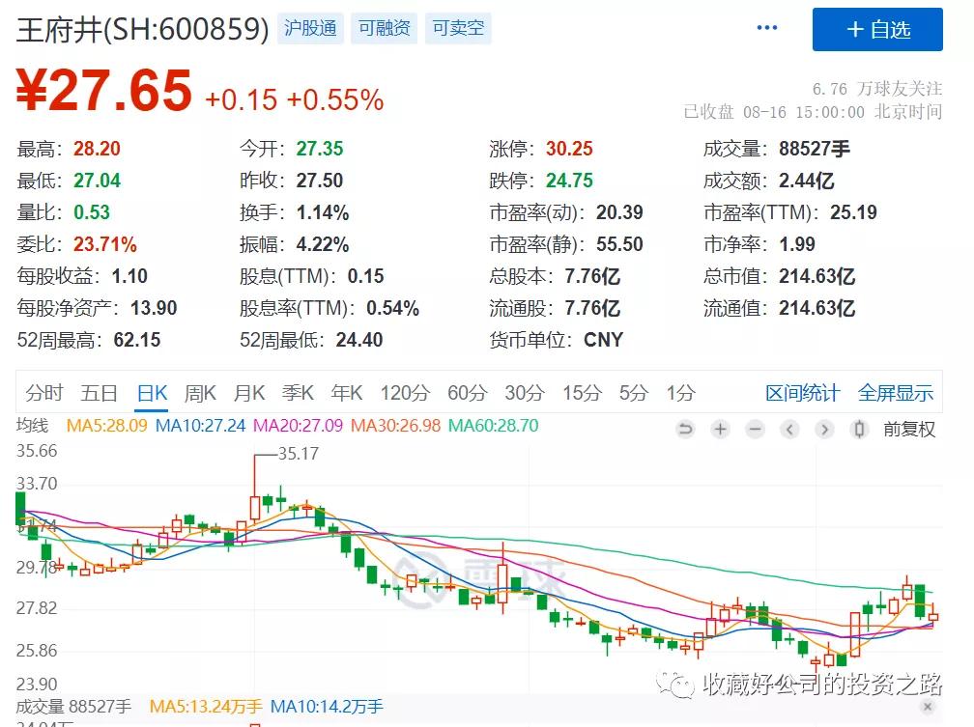Zoom in chart with plus icon
This screenshot has width=974, height=727.
click(720, 429)
